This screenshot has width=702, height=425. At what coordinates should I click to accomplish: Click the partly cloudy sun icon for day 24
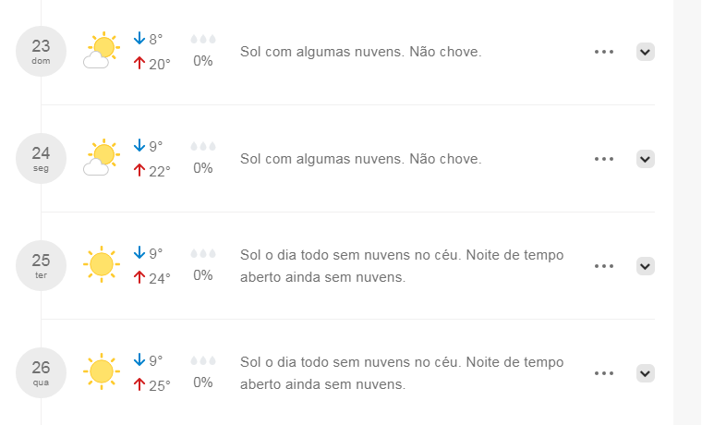tap(102, 157)
